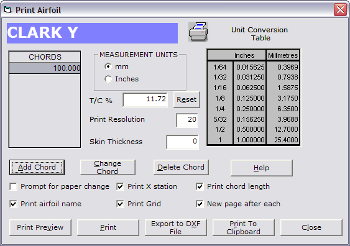Select the Inches measurement unit
Screen dimensions: 350x246
pyautogui.click(x=108, y=79)
